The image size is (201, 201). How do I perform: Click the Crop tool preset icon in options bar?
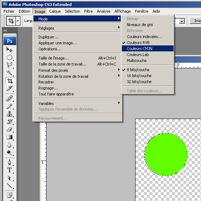click(11, 21)
